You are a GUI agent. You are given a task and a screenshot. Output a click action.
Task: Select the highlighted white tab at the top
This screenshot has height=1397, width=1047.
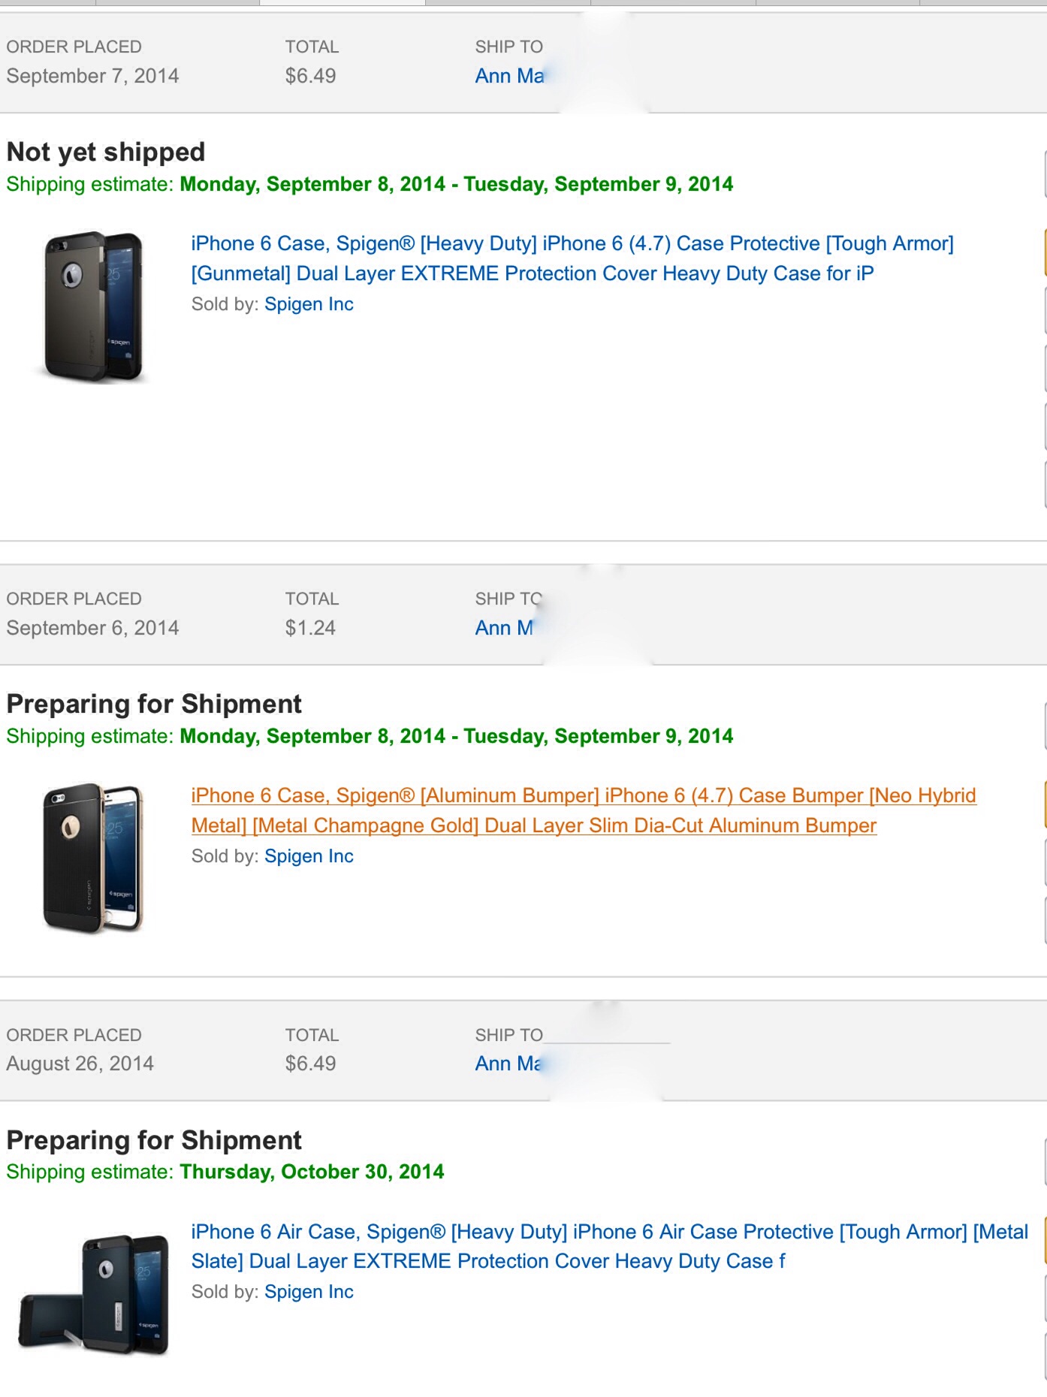[x=342, y=3]
